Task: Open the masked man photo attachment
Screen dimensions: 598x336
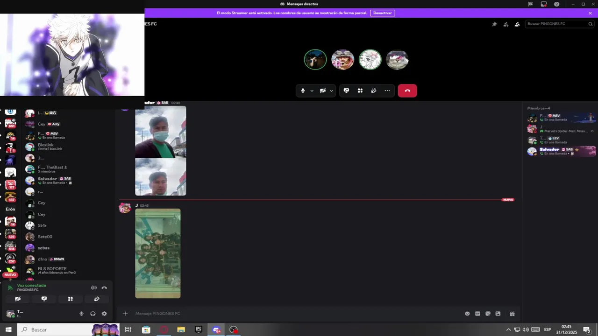Action: coord(161,132)
